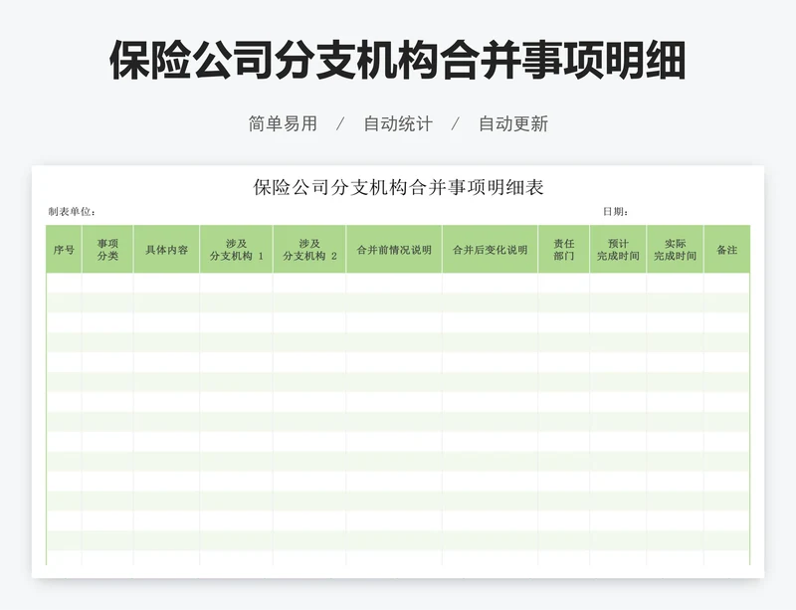Select the 备注 column header
The width and height of the screenshot is (796, 610).
(727, 250)
